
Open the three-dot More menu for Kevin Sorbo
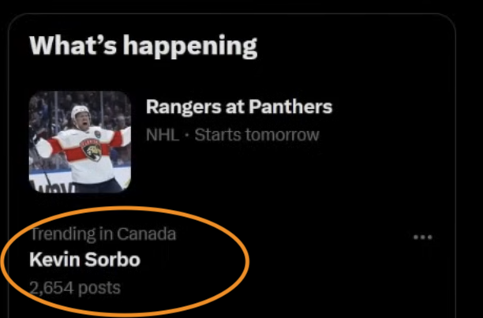423,237
